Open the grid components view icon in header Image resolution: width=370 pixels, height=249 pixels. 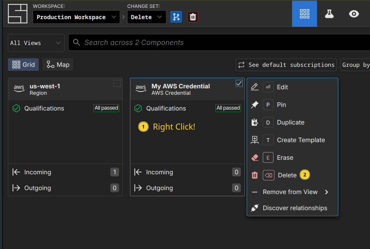click(305, 14)
